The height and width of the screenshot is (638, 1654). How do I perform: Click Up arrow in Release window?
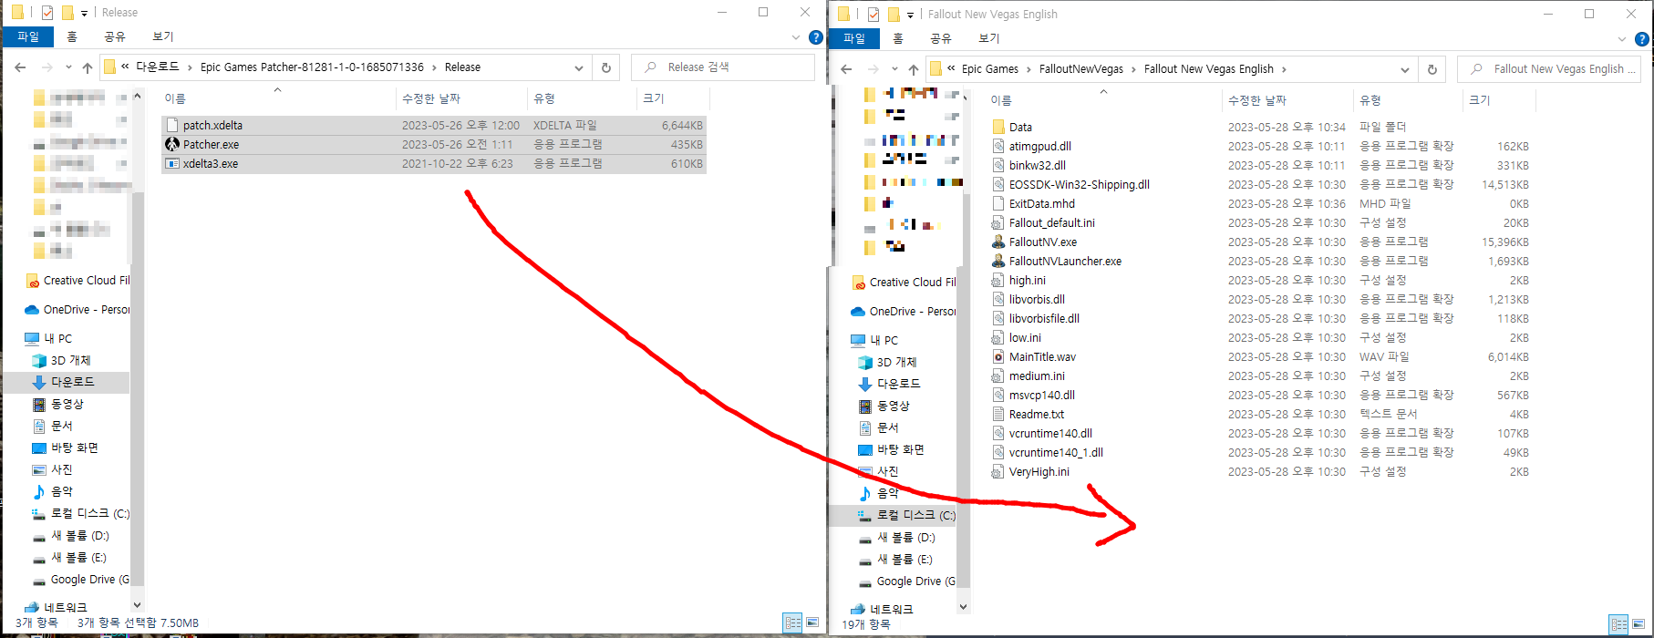(x=88, y=67)
